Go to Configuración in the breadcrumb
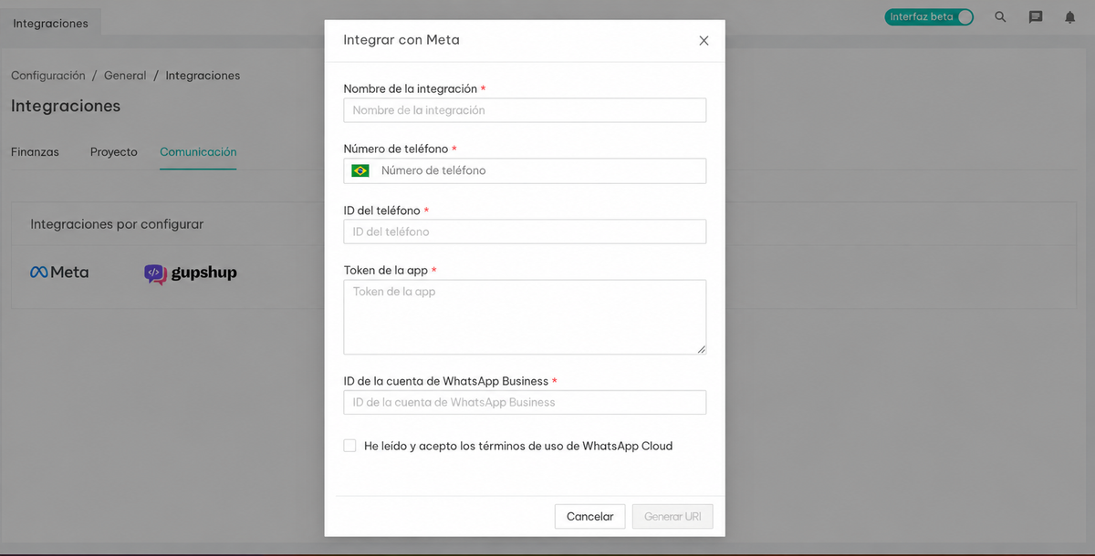 pos(48,76)
